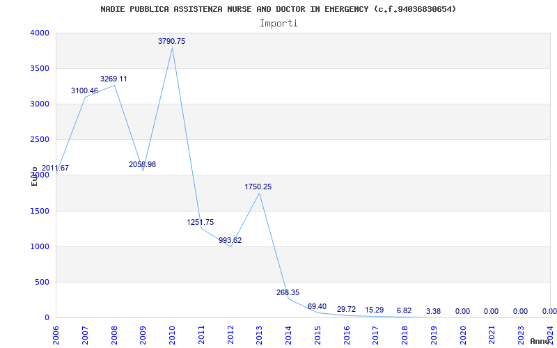Click the 2011 year axis label
The height and width of the screenshot is (348, 557).
click(x=201, y=334)
